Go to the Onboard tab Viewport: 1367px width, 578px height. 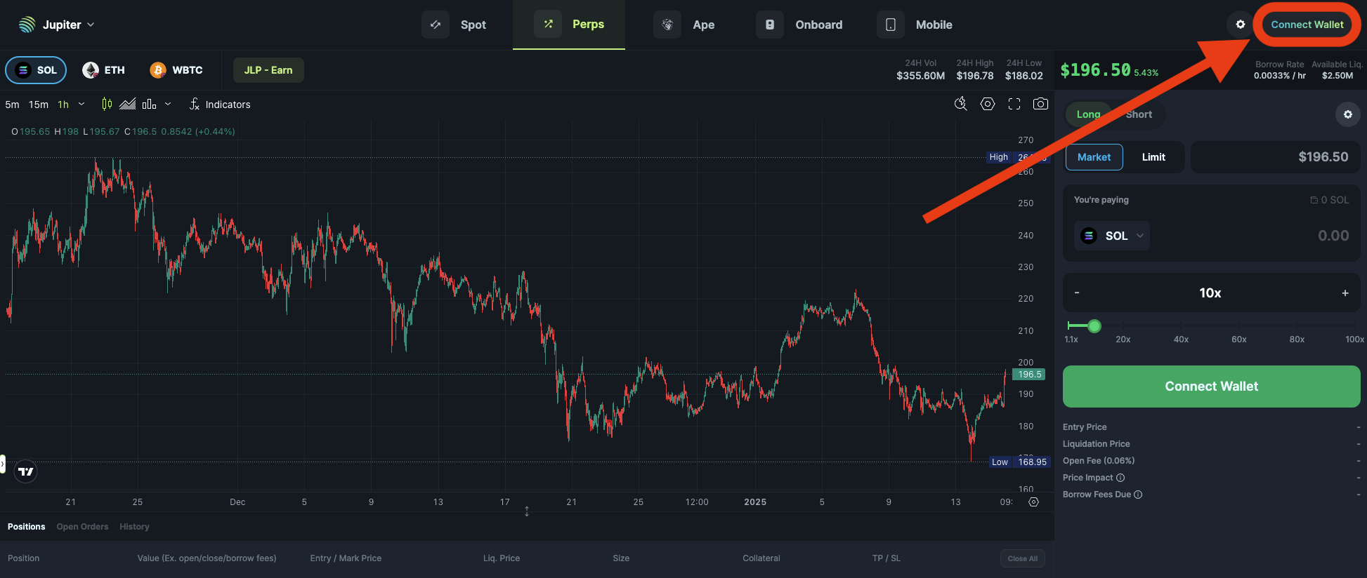tap(799, 25)
